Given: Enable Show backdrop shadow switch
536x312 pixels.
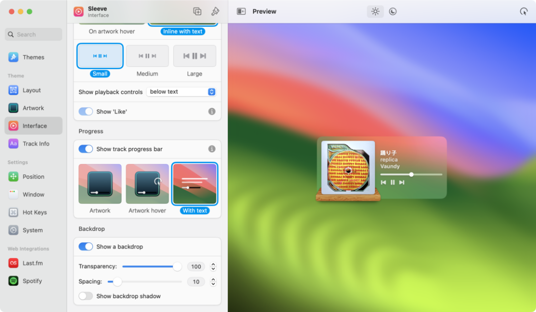Looking at the screenshot, I should (86, 296).
